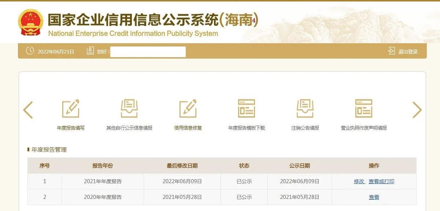Image resolution: width=440 pixels, height=211 pixels.
Task: Show more menu items with right arrow
Action: coord(417,110)
